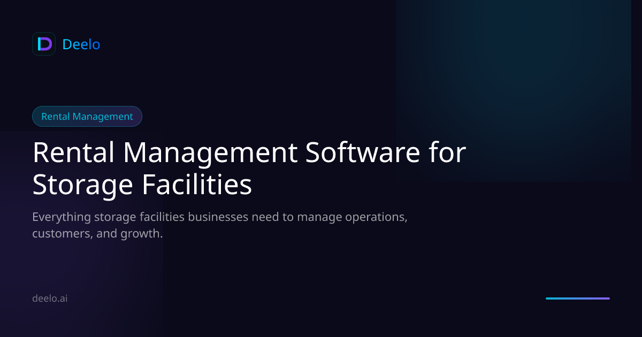Open the deelo.ai footer link
The width and height of the screenshot is (642, 337).
coord(50,298)
